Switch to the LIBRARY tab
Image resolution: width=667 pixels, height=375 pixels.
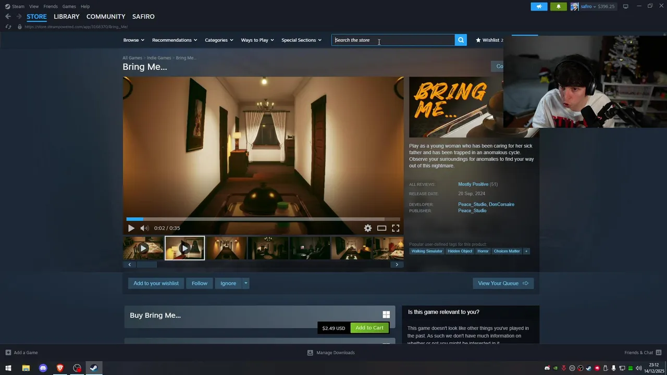tap(67, 17)
